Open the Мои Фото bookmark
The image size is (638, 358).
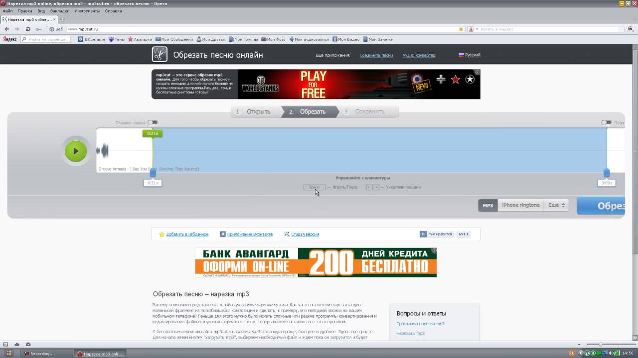pyautogui.click(x=274, y=39)
